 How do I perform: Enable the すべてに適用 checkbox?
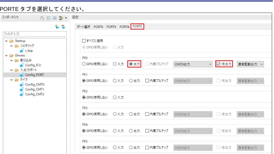coord(84,41)
